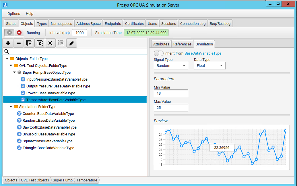Open the Signal Type dropdown
The width and height of the screenshot is (297, 186).
coord(171,66)
